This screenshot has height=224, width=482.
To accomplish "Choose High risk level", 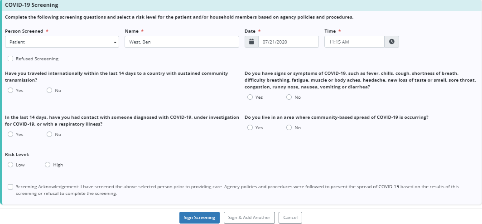I will (48, 165).
